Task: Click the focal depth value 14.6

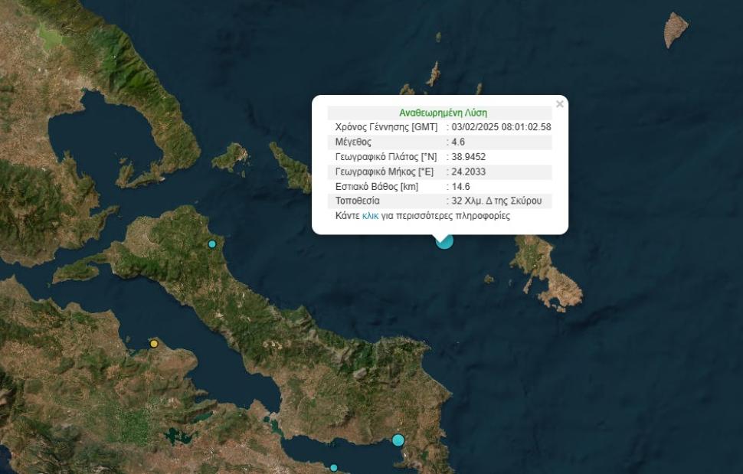Action: pyautogui.click(x=460, y=187)
